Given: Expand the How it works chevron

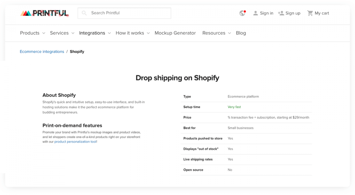Looking at the screenshot, I should [x=148, y=33].
